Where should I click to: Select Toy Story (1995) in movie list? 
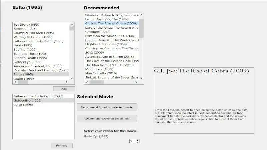pos(41,24)
